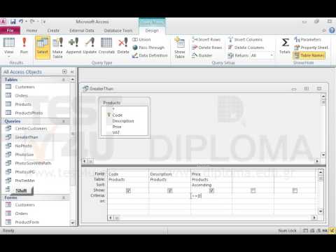336x252 pixels.
Task: Click the Builder button
Action: pyautogui.click(x=202, y=55)
